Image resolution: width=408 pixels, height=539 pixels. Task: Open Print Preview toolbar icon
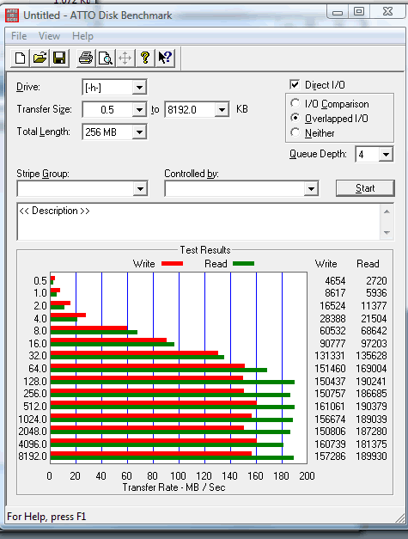105,58
